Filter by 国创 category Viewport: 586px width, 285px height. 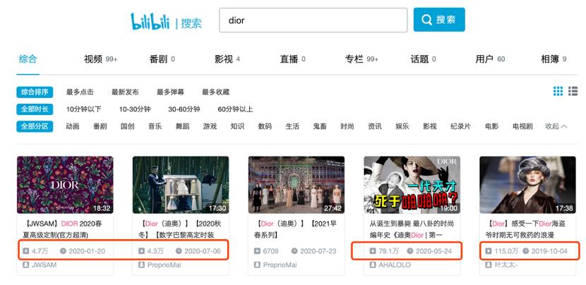click(x=128, y=126)
